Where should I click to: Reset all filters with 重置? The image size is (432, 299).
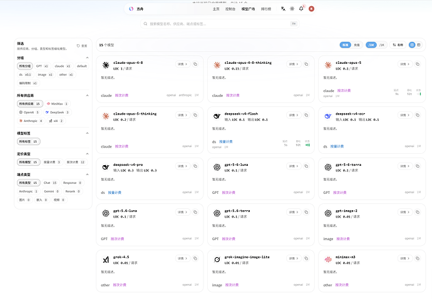point(82,46)
